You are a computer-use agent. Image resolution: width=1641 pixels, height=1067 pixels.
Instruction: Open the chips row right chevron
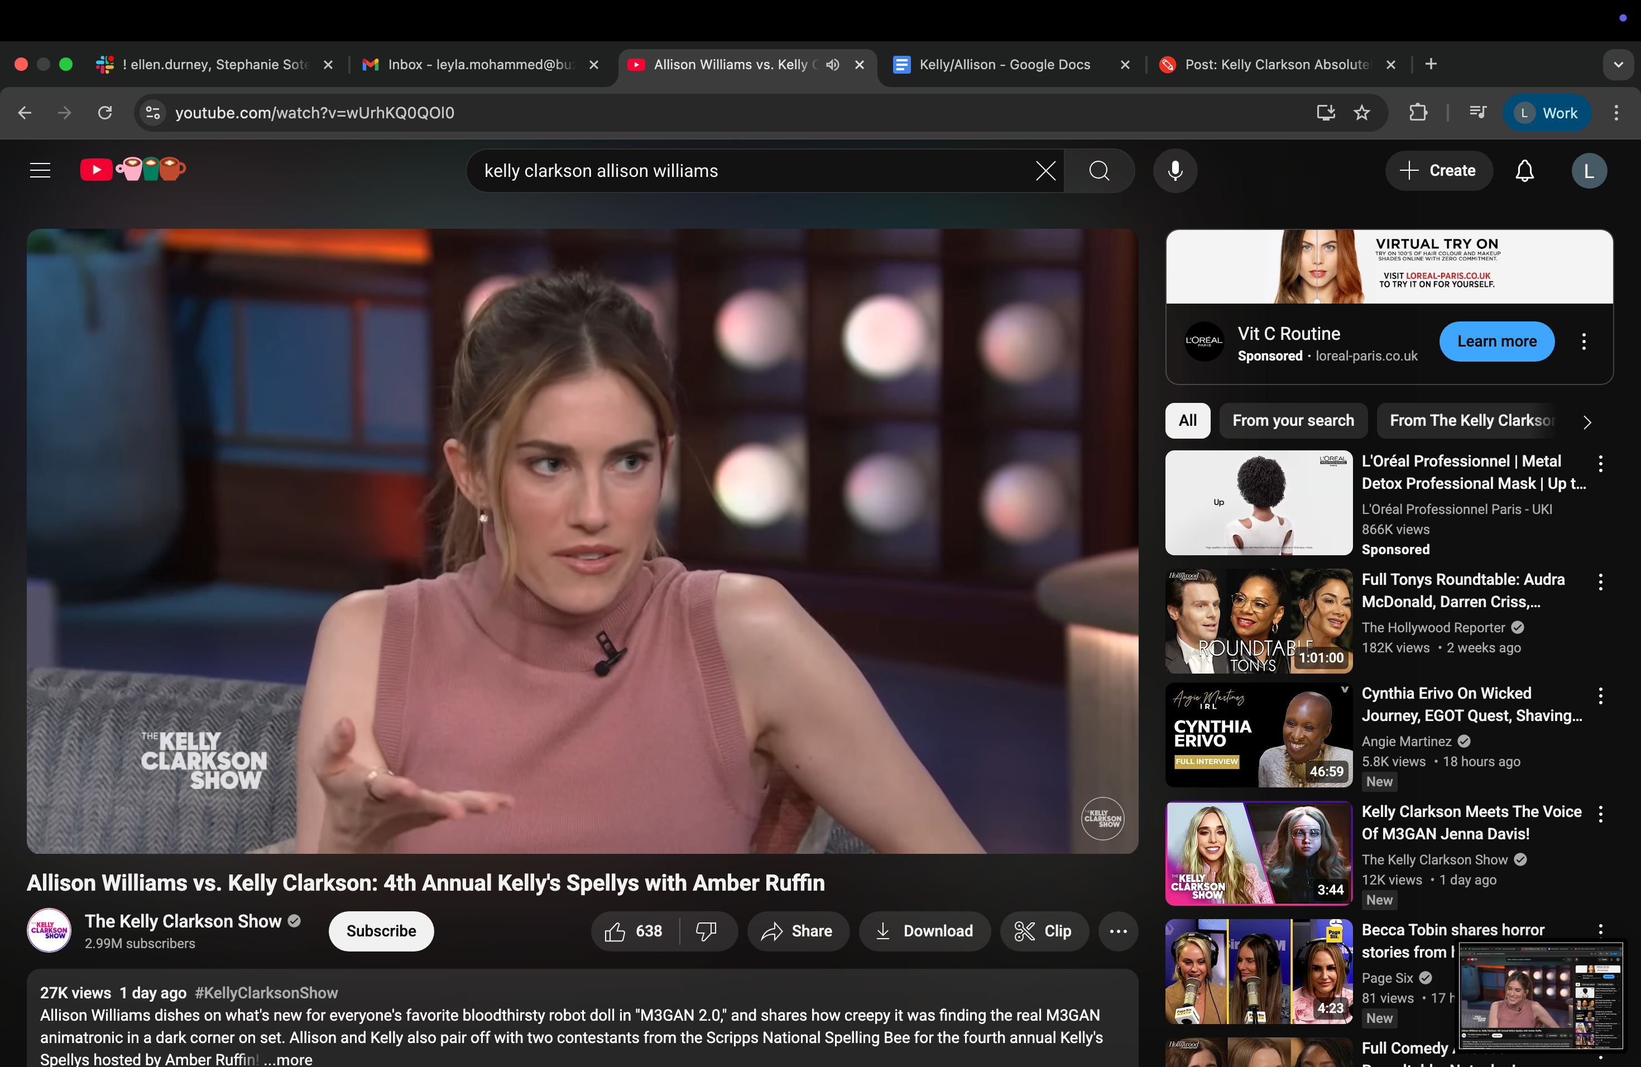pyautogui.click(x=1586, y=421)
